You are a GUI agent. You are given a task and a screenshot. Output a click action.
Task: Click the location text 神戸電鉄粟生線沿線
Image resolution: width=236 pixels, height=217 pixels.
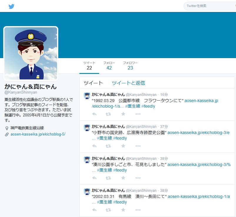(27, 128)
